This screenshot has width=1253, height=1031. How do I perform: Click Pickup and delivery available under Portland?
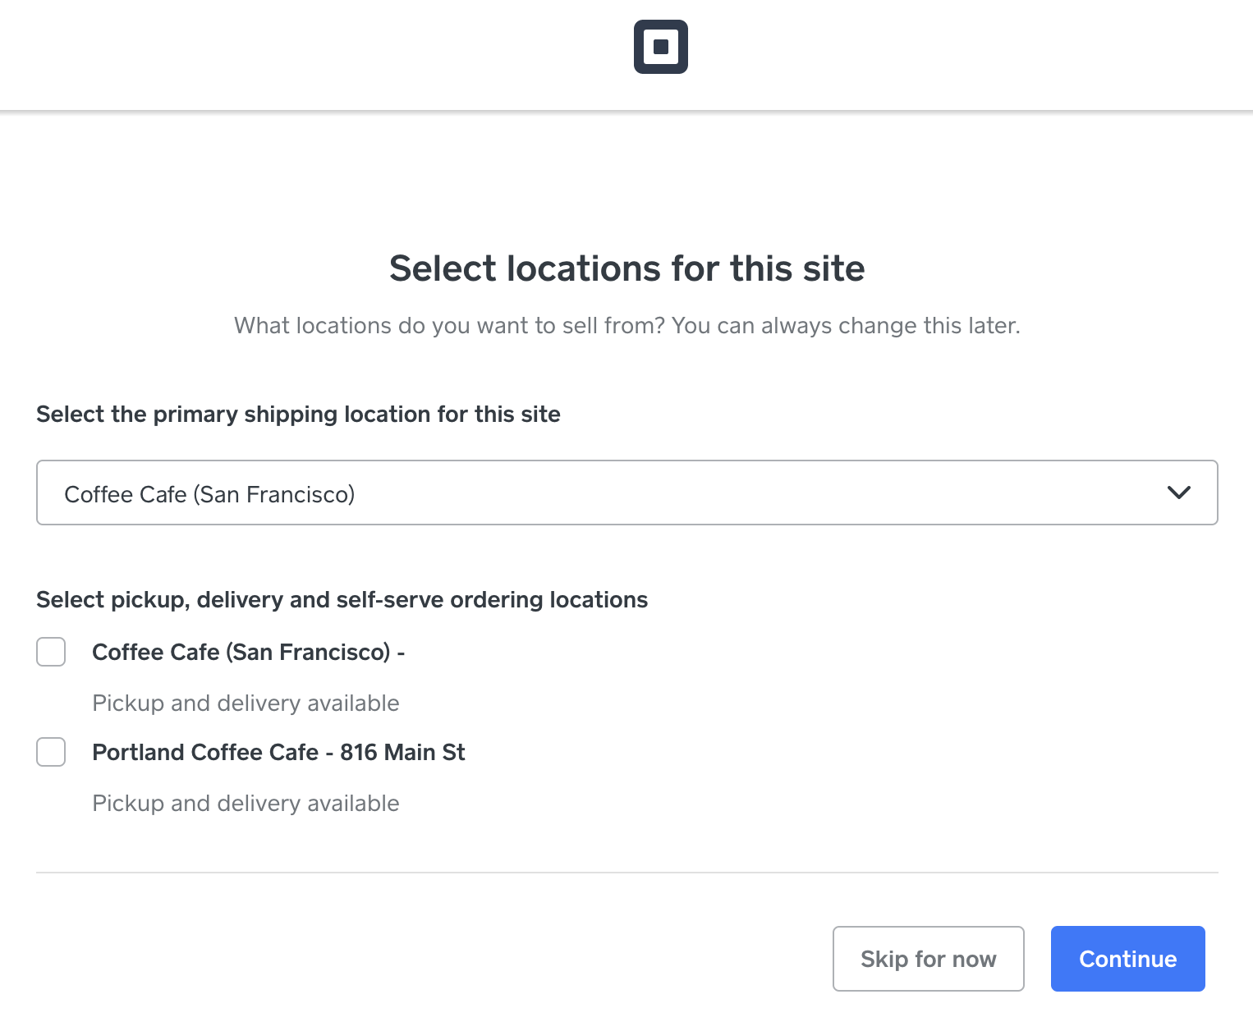tap(246, 804)
